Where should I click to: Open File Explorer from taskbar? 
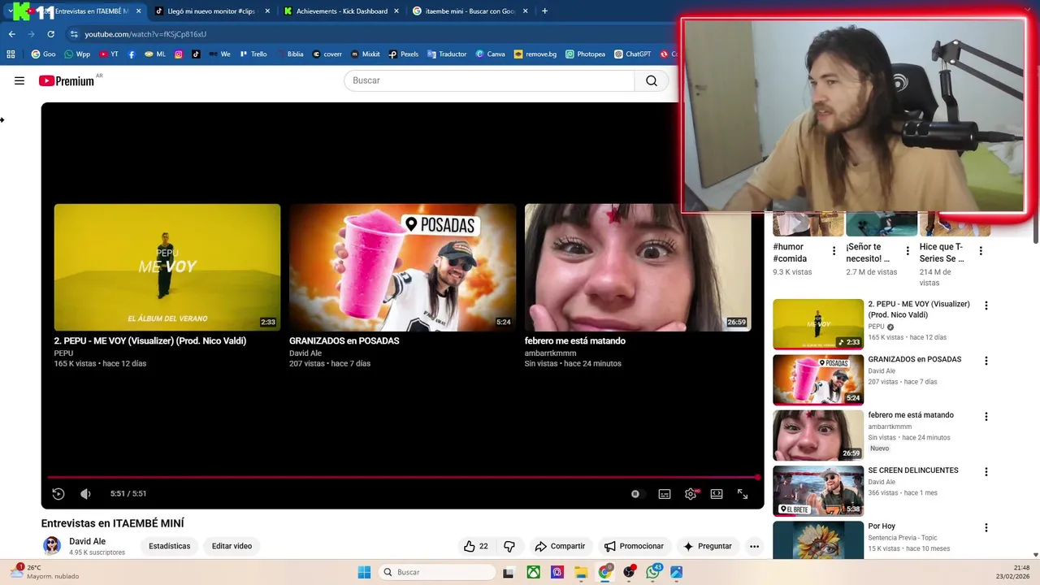pyautogui.click(x=581, y=572)
